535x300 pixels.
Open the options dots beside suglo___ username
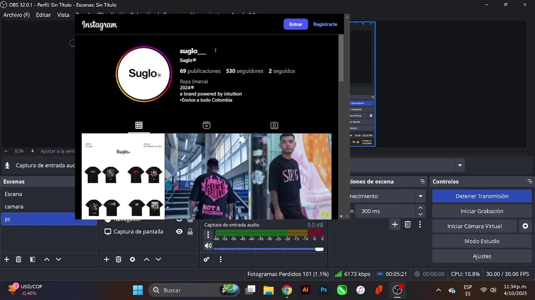tap(215, 50)
